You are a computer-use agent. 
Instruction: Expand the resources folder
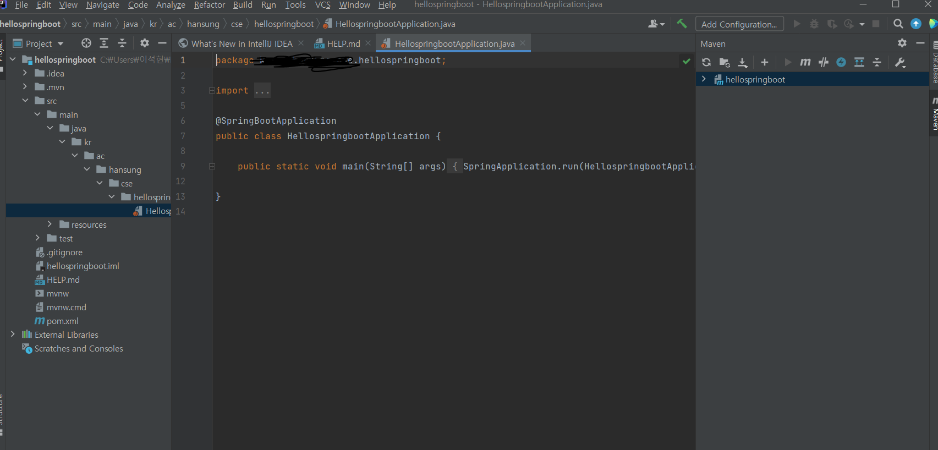point(50,224)
